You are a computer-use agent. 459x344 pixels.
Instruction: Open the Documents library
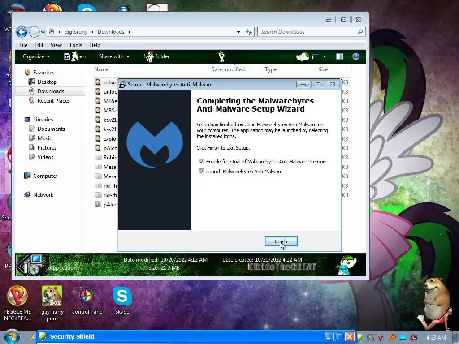tap(47, 129)
